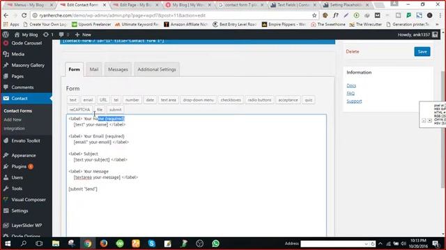Insert a submit tag
This screenshot has height=250, width=446.
pos(115,110)
